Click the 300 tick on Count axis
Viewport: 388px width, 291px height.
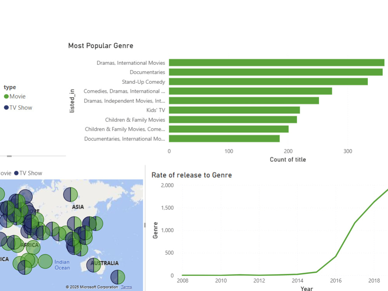(348, 151)
